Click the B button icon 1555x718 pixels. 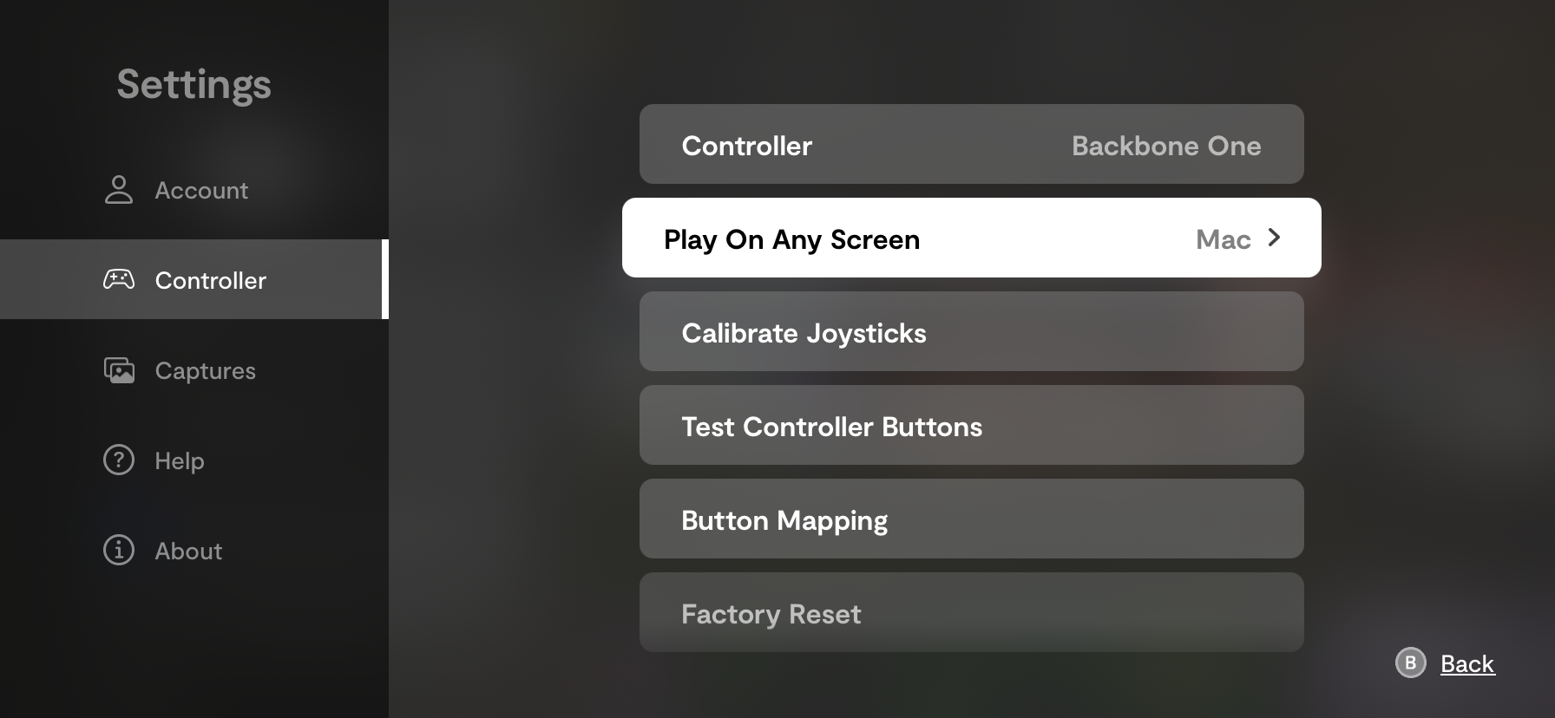[x=1410, y=663]
